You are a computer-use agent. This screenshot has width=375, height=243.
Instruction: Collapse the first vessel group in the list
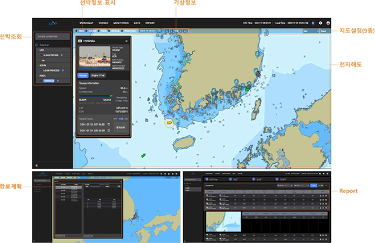39,51
